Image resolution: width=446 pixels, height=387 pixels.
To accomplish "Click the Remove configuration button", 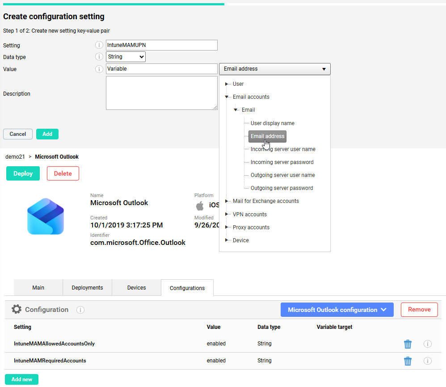I will pyautogui.click(x=419, y=309).
